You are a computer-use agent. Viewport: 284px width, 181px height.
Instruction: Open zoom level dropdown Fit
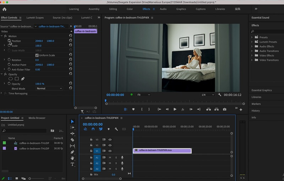143,95
